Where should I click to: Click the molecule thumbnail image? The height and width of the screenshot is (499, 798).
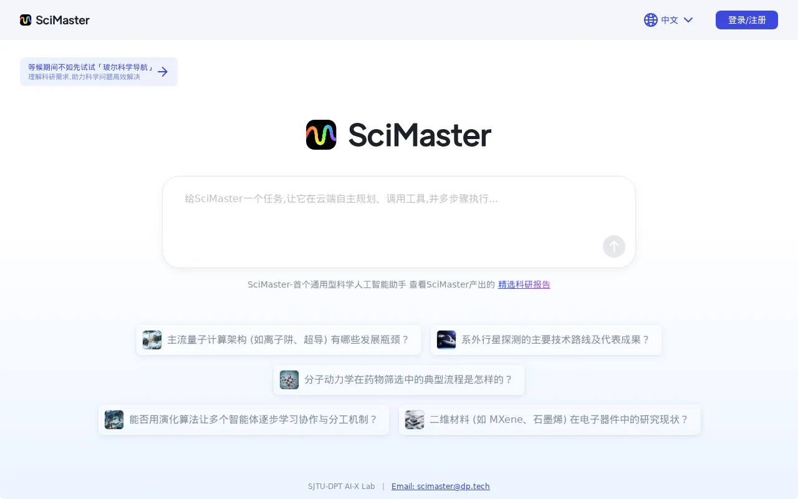tap(289, 380)
